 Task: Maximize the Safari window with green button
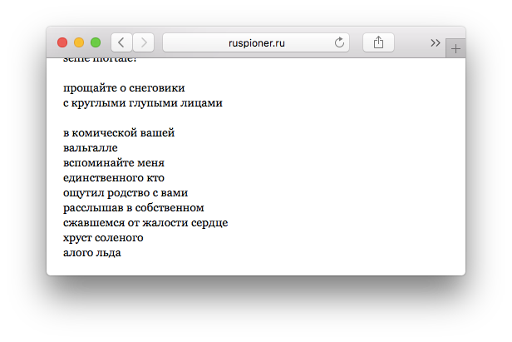pyautogui.click(x=96, y=42)
